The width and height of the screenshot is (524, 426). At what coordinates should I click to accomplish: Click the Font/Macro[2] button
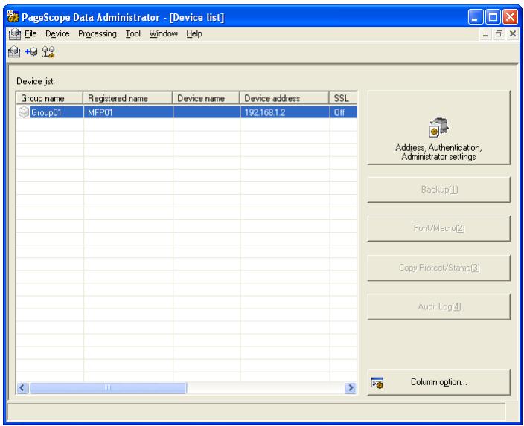coord(439,228)
